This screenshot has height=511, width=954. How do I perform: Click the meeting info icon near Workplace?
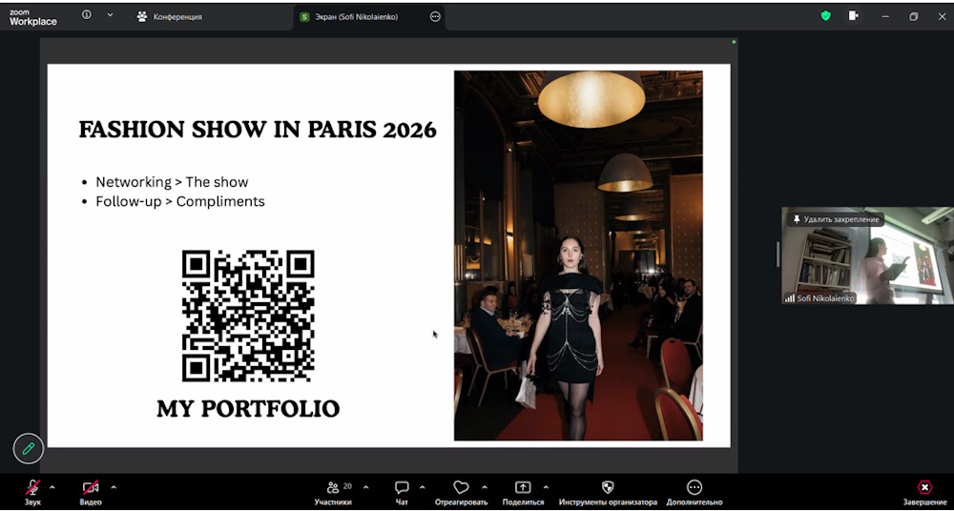87,15
